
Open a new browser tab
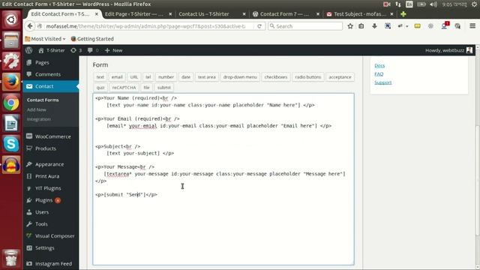point(403,14)
